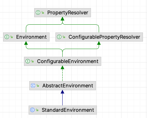This screenshot has height=118, width=147.
Task: Select the PropertyResolver node label
Action: 68,13
